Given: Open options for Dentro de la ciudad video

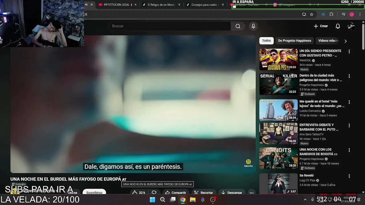Looking at the screenshot, I should click(x=349, y=76).
